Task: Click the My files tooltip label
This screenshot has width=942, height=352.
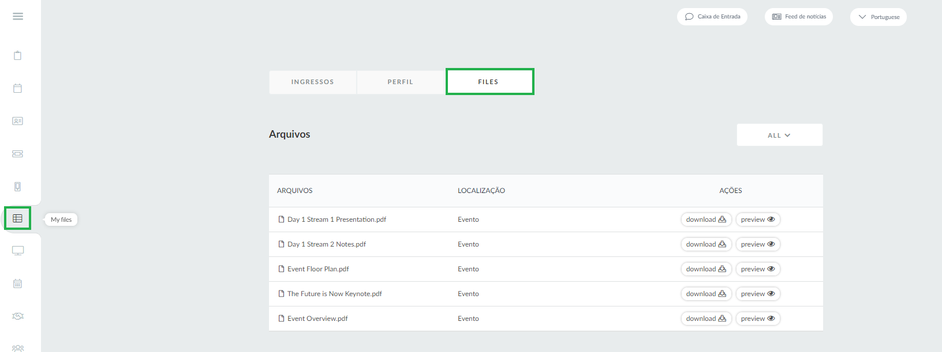Action: click(x=61, y=219)
